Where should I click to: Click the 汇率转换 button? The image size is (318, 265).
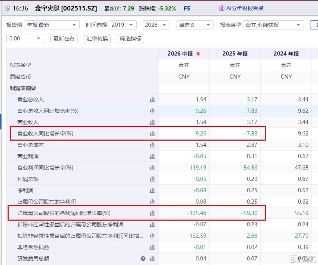tap(97, 38)
